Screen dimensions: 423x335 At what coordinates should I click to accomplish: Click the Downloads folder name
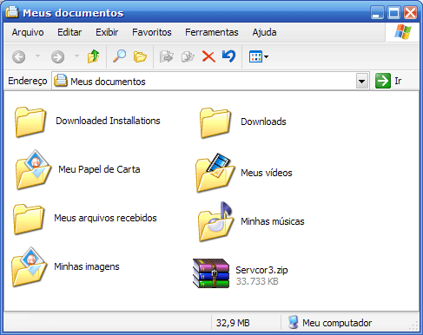(263, 122)
